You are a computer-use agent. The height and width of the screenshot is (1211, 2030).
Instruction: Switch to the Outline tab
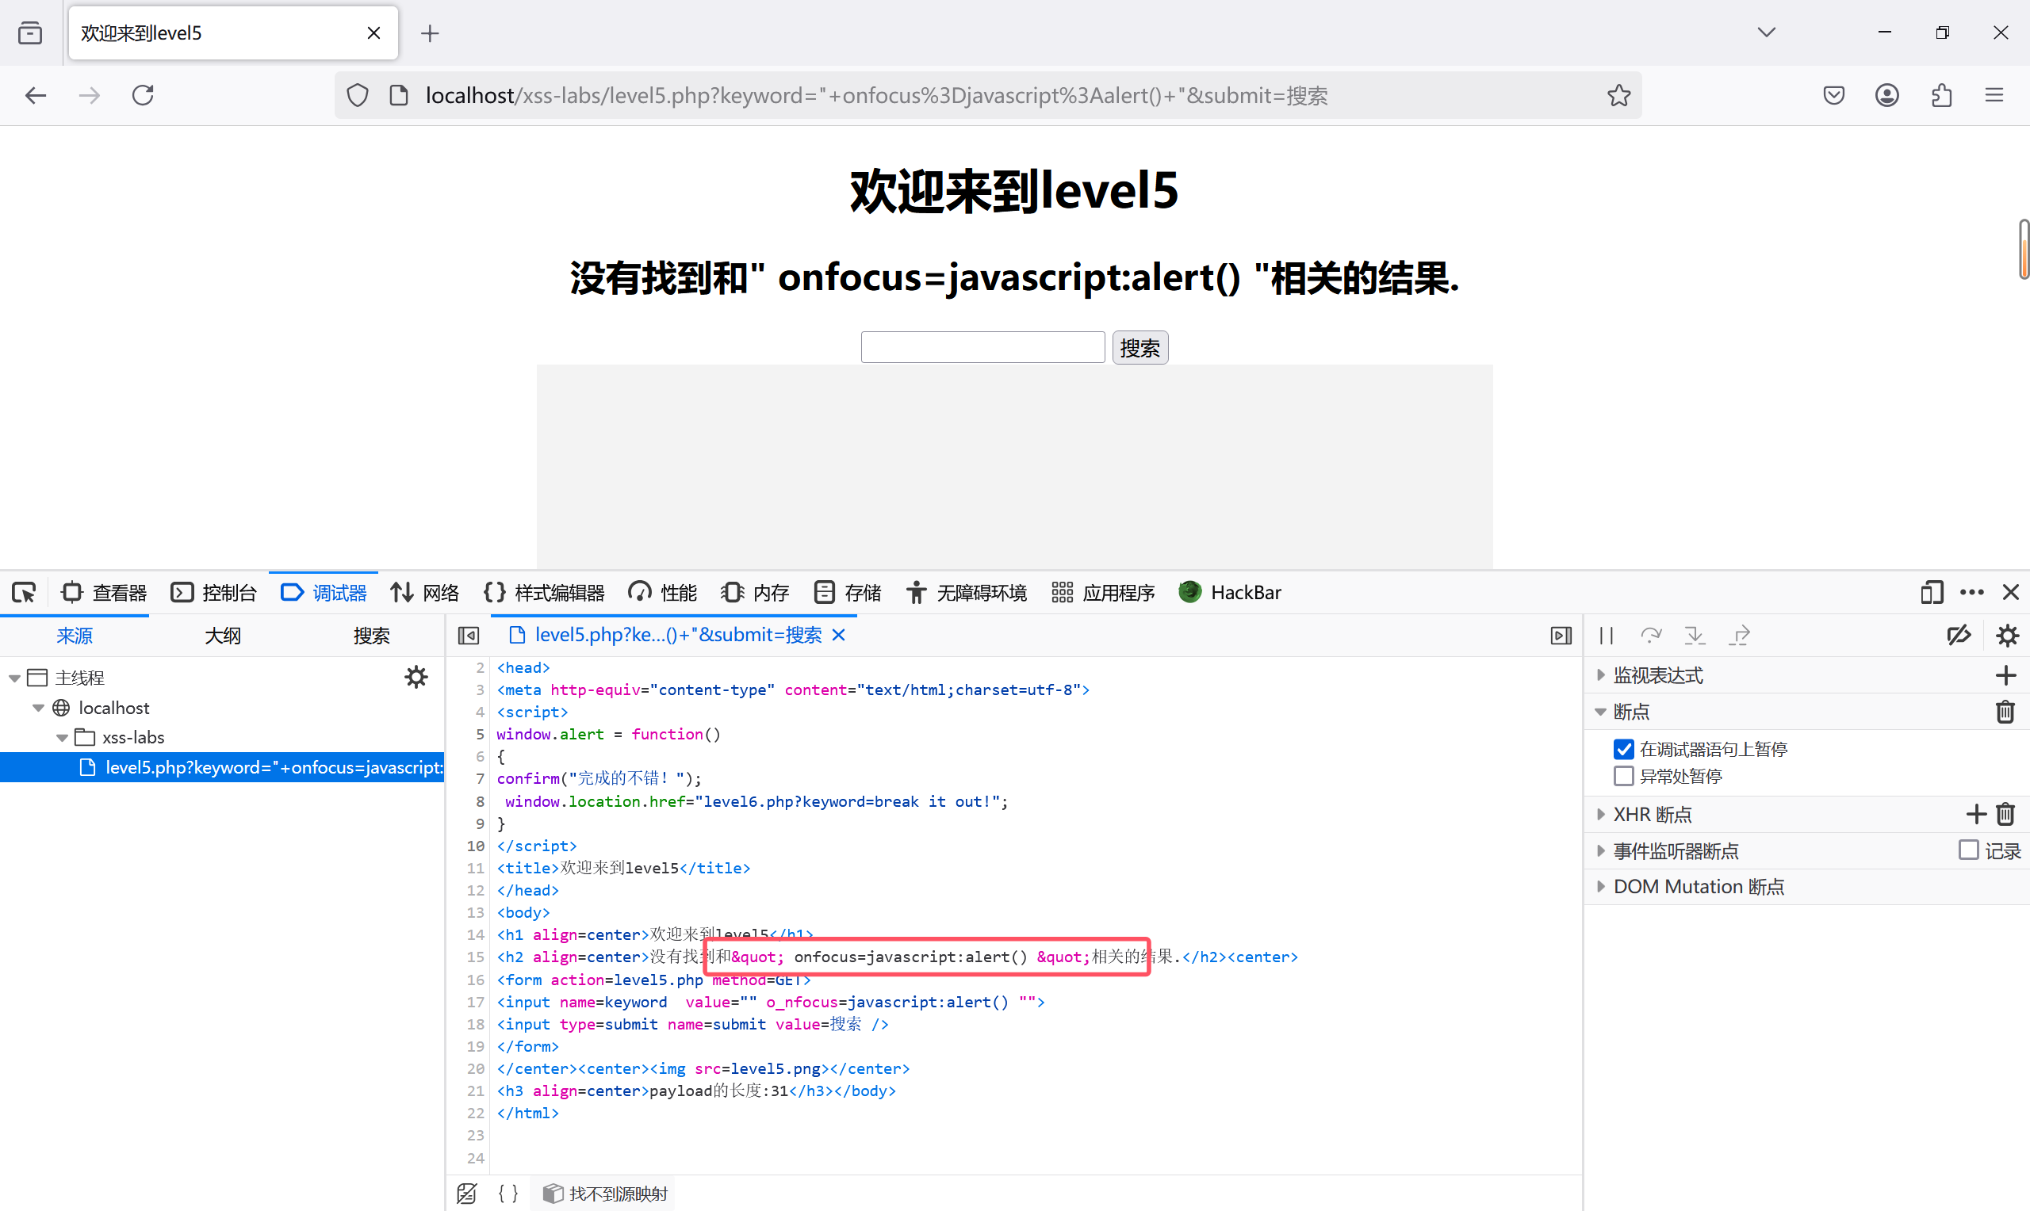[x=222, y=636]
